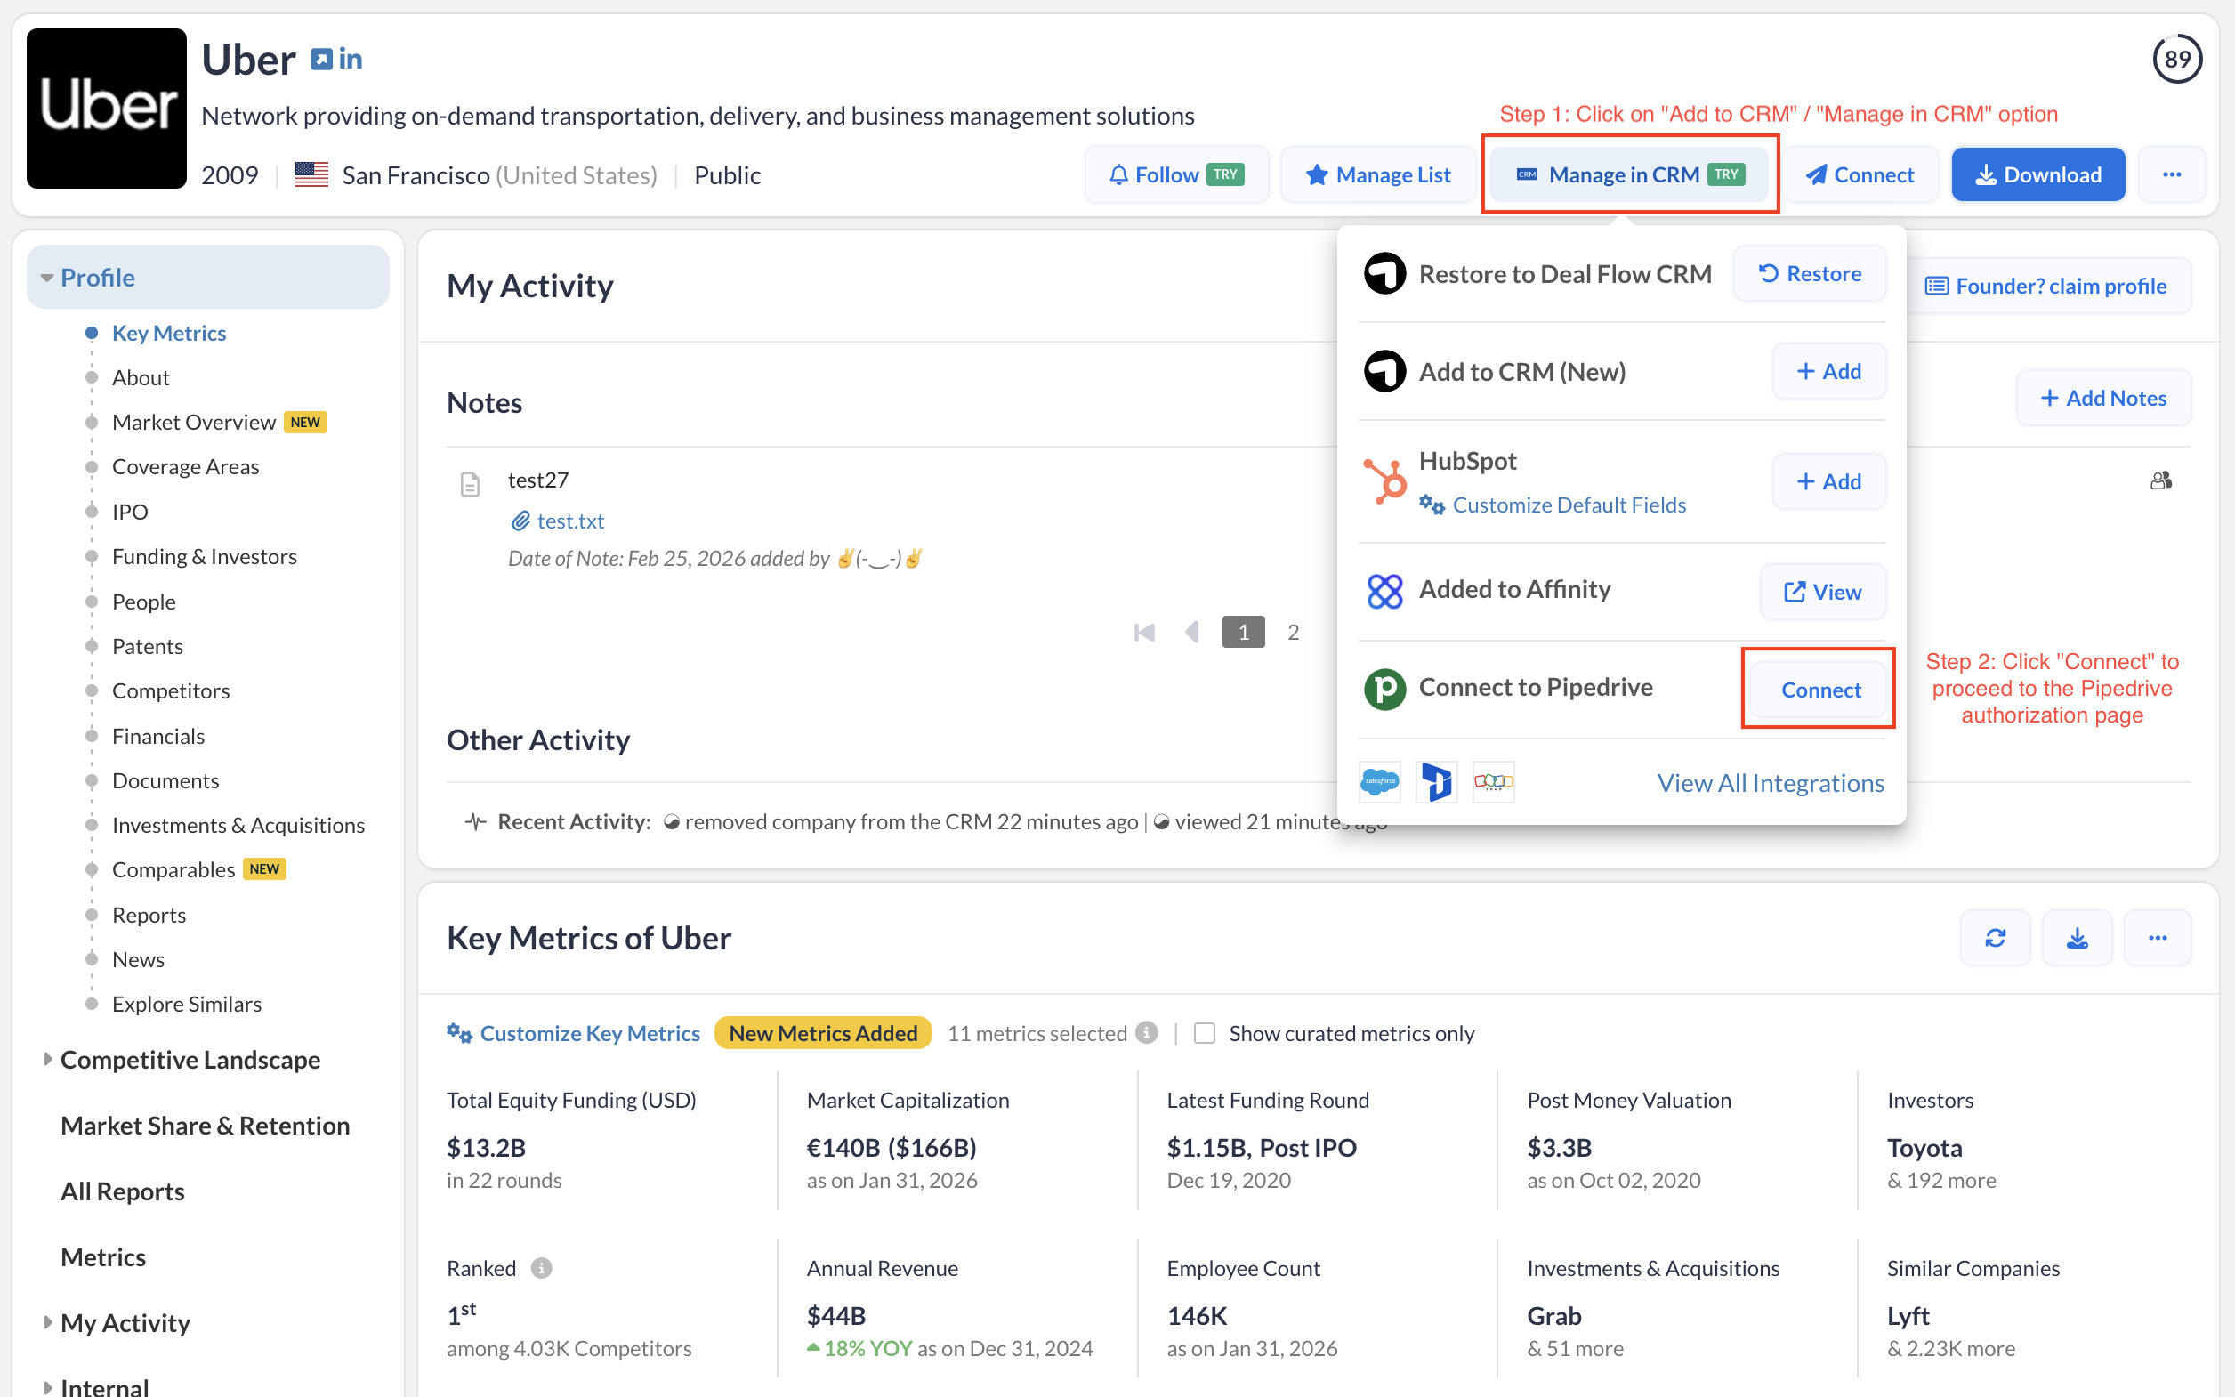Collapse the Profile section
This screenshot has width=2235, height=1397.
pos(47,278)
